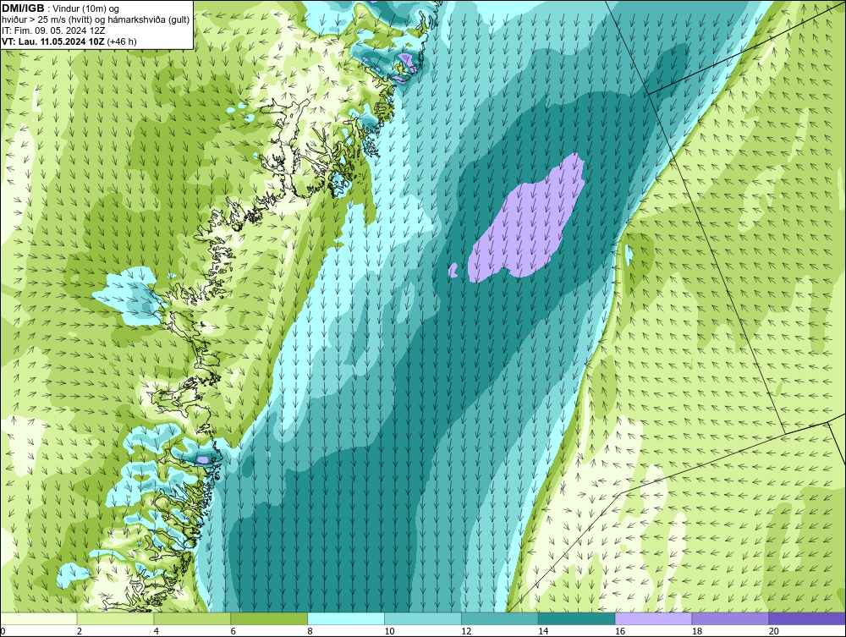Click the 2–4 m/s legend color swatch
This screenshot has width=846, height=637.
coord(115,618)
